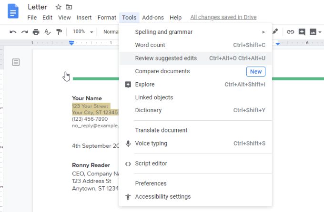Click the redo arrow icon

[24, 32]
